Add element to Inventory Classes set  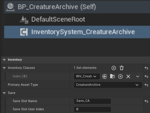114,68
